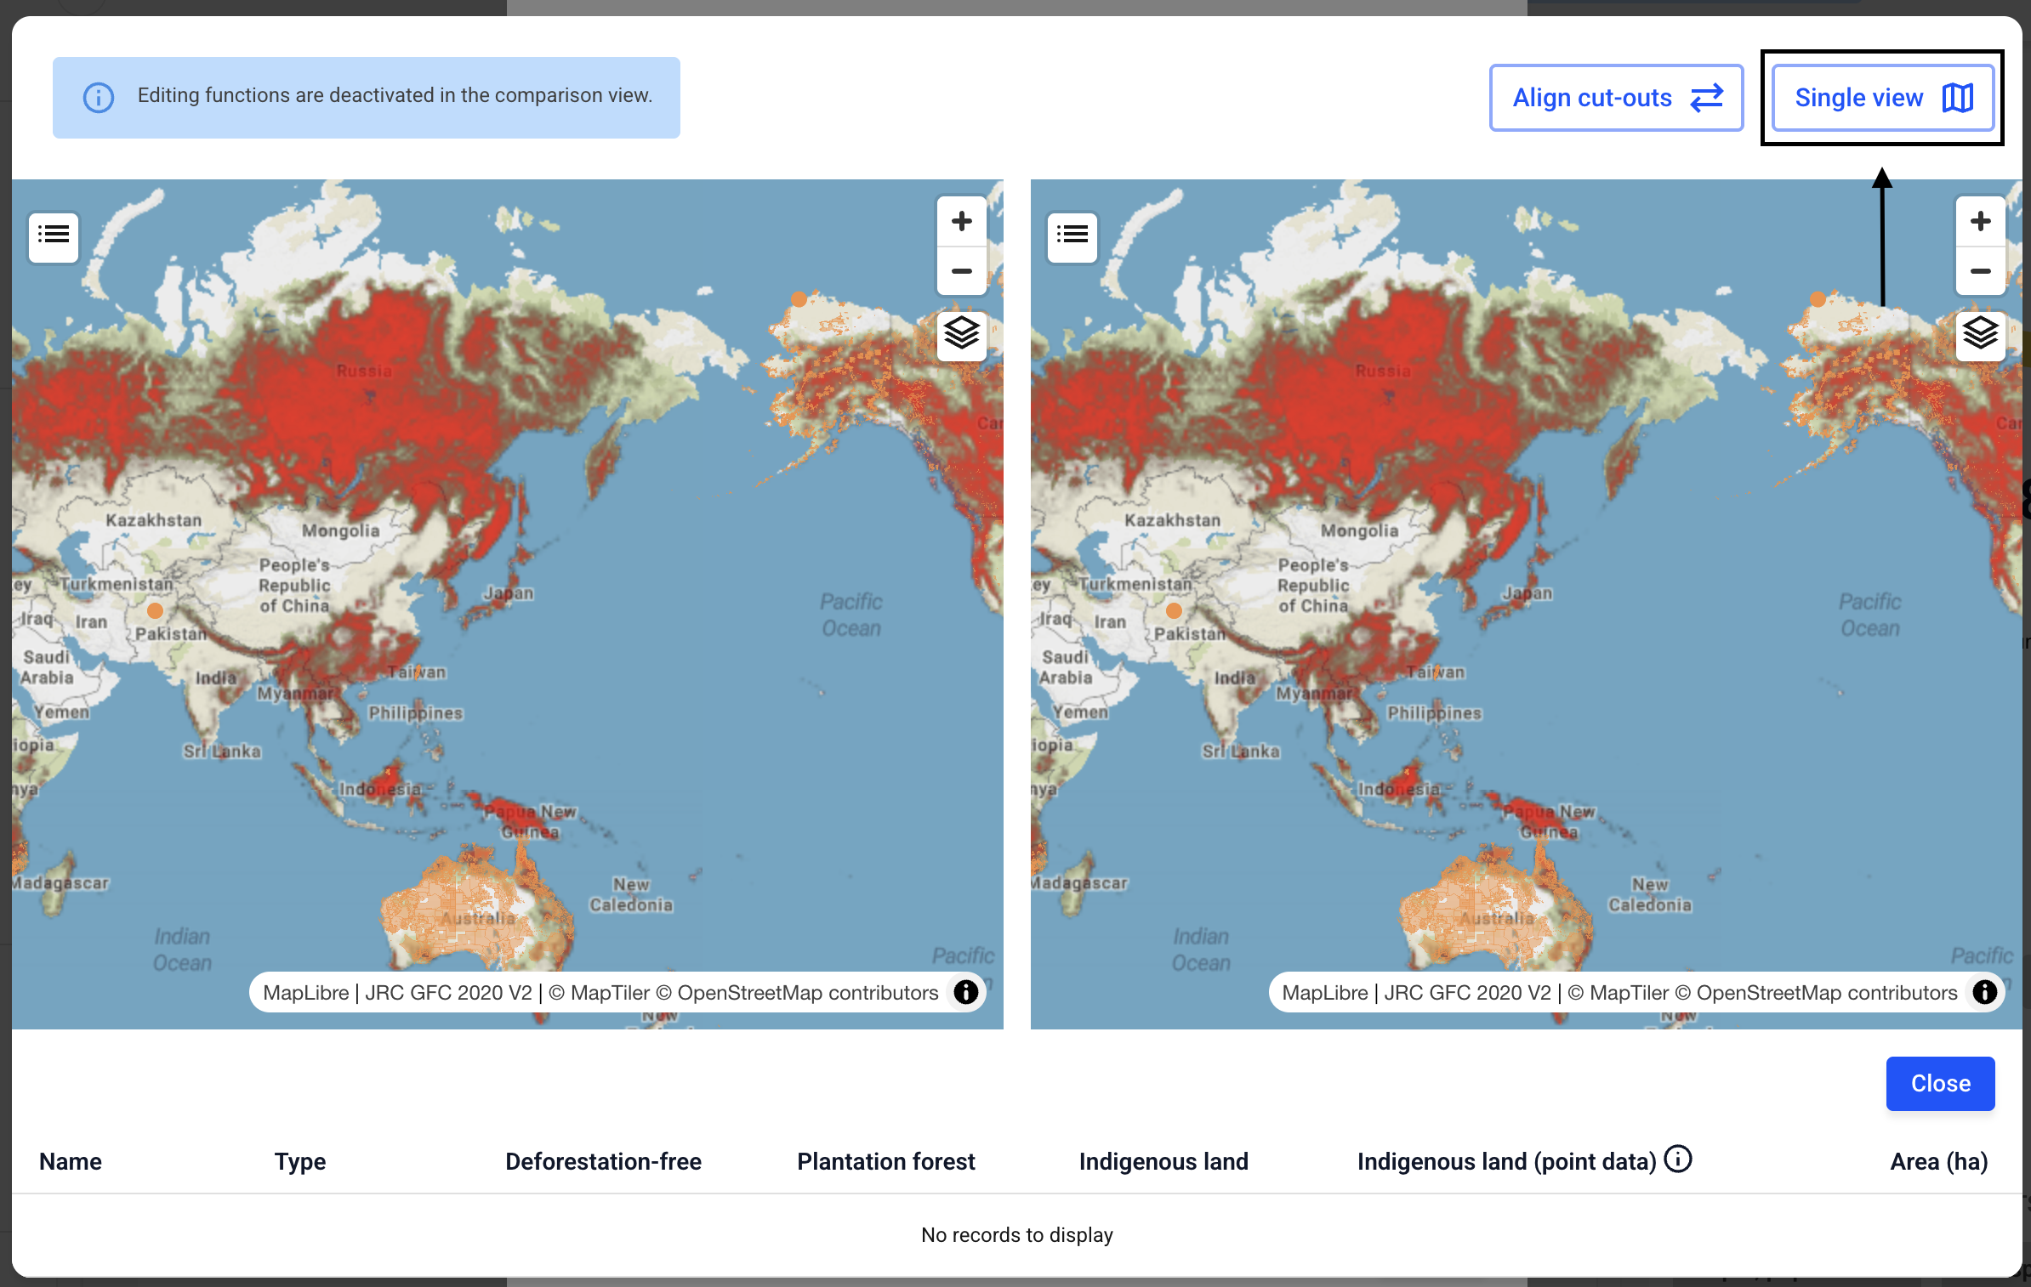Sort by the Area (ha) column header
Viewport: 2031px width, 1287px height.
click(x=1938, y=1161)
